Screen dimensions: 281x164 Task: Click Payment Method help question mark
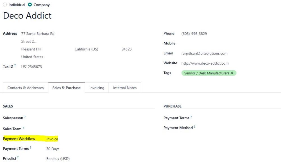pyautogui.click(x=194, y=127)
